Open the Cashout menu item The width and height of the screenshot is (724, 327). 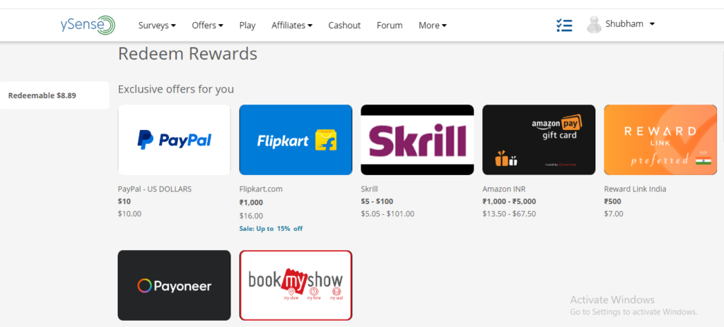344,25
